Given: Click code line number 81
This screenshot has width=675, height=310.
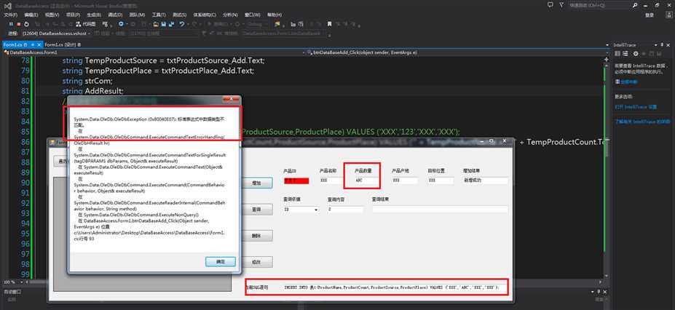Looking at the screenshot, I should [25, 91].
